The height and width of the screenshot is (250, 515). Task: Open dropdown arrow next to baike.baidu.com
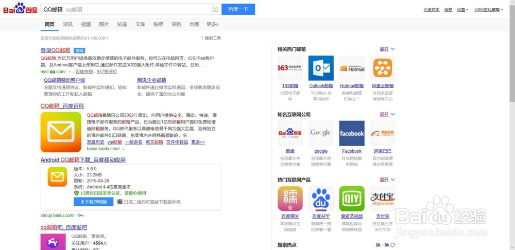(x=124, y=149)
